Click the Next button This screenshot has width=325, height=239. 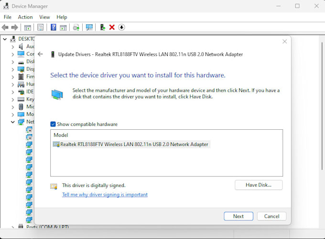238,216
